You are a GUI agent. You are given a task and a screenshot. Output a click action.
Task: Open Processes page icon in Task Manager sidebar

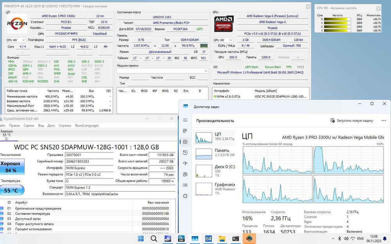pos(185,131)
